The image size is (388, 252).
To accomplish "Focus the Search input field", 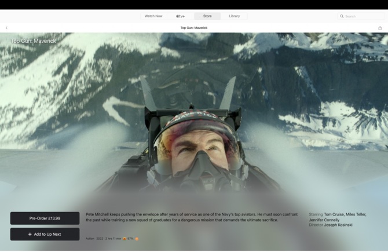I will [361, 16].
